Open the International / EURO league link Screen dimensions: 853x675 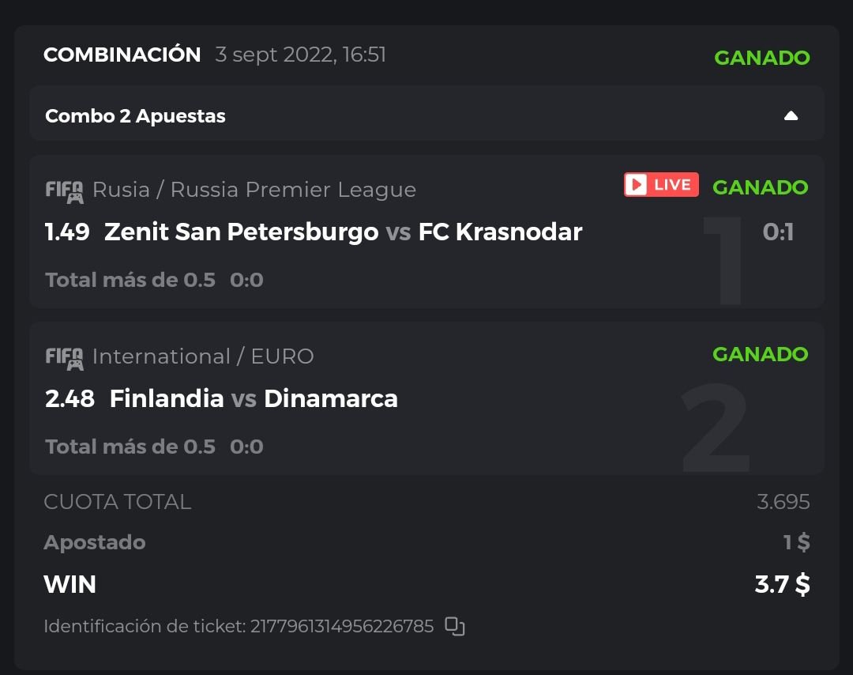pos(203,356)
